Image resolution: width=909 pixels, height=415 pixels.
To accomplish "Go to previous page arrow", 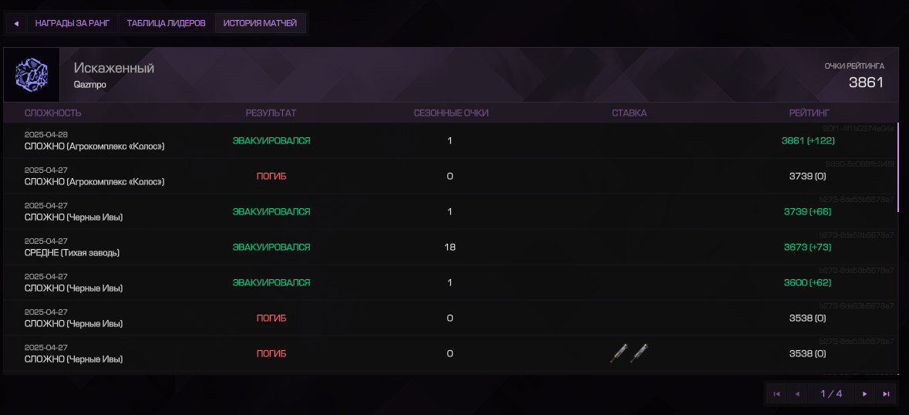I will (x=797, y=394).
